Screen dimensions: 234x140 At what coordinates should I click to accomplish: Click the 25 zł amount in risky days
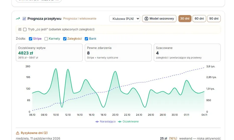(163, 138)
